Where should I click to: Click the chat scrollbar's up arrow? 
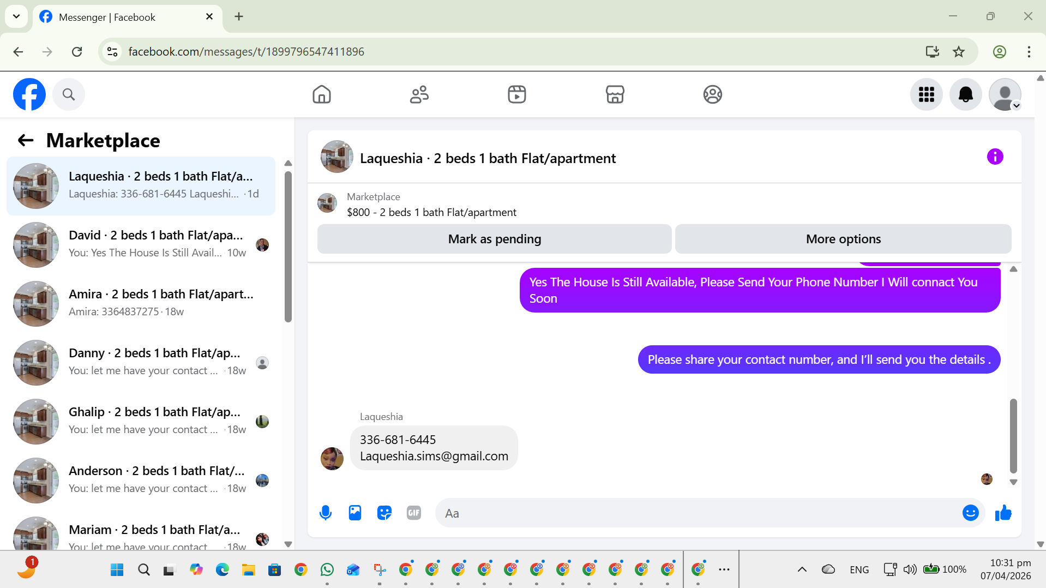(1013, 269)
